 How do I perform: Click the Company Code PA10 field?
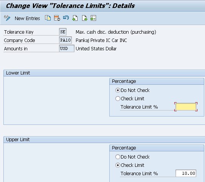[x=65, y=40]
